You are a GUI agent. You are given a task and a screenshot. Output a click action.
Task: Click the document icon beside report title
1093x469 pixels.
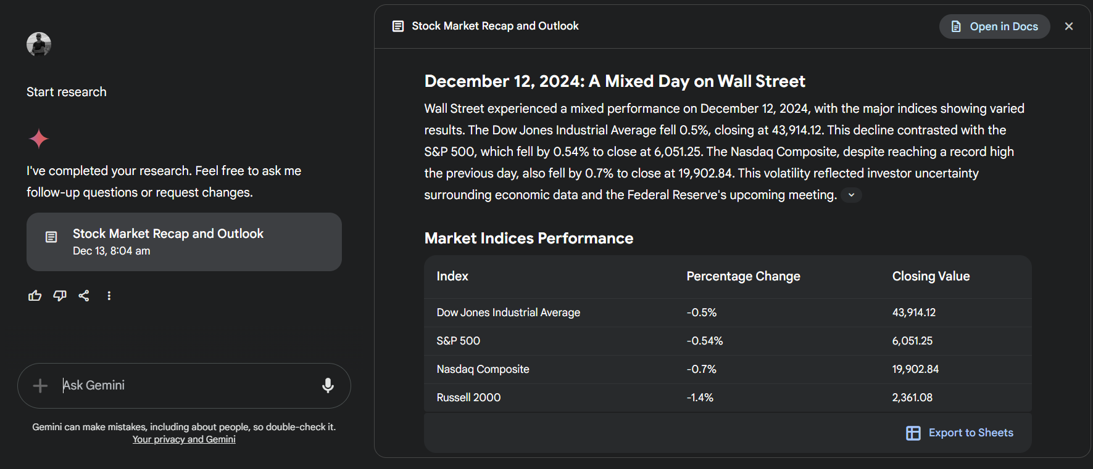pyautogui.click(x=398, y=26)
